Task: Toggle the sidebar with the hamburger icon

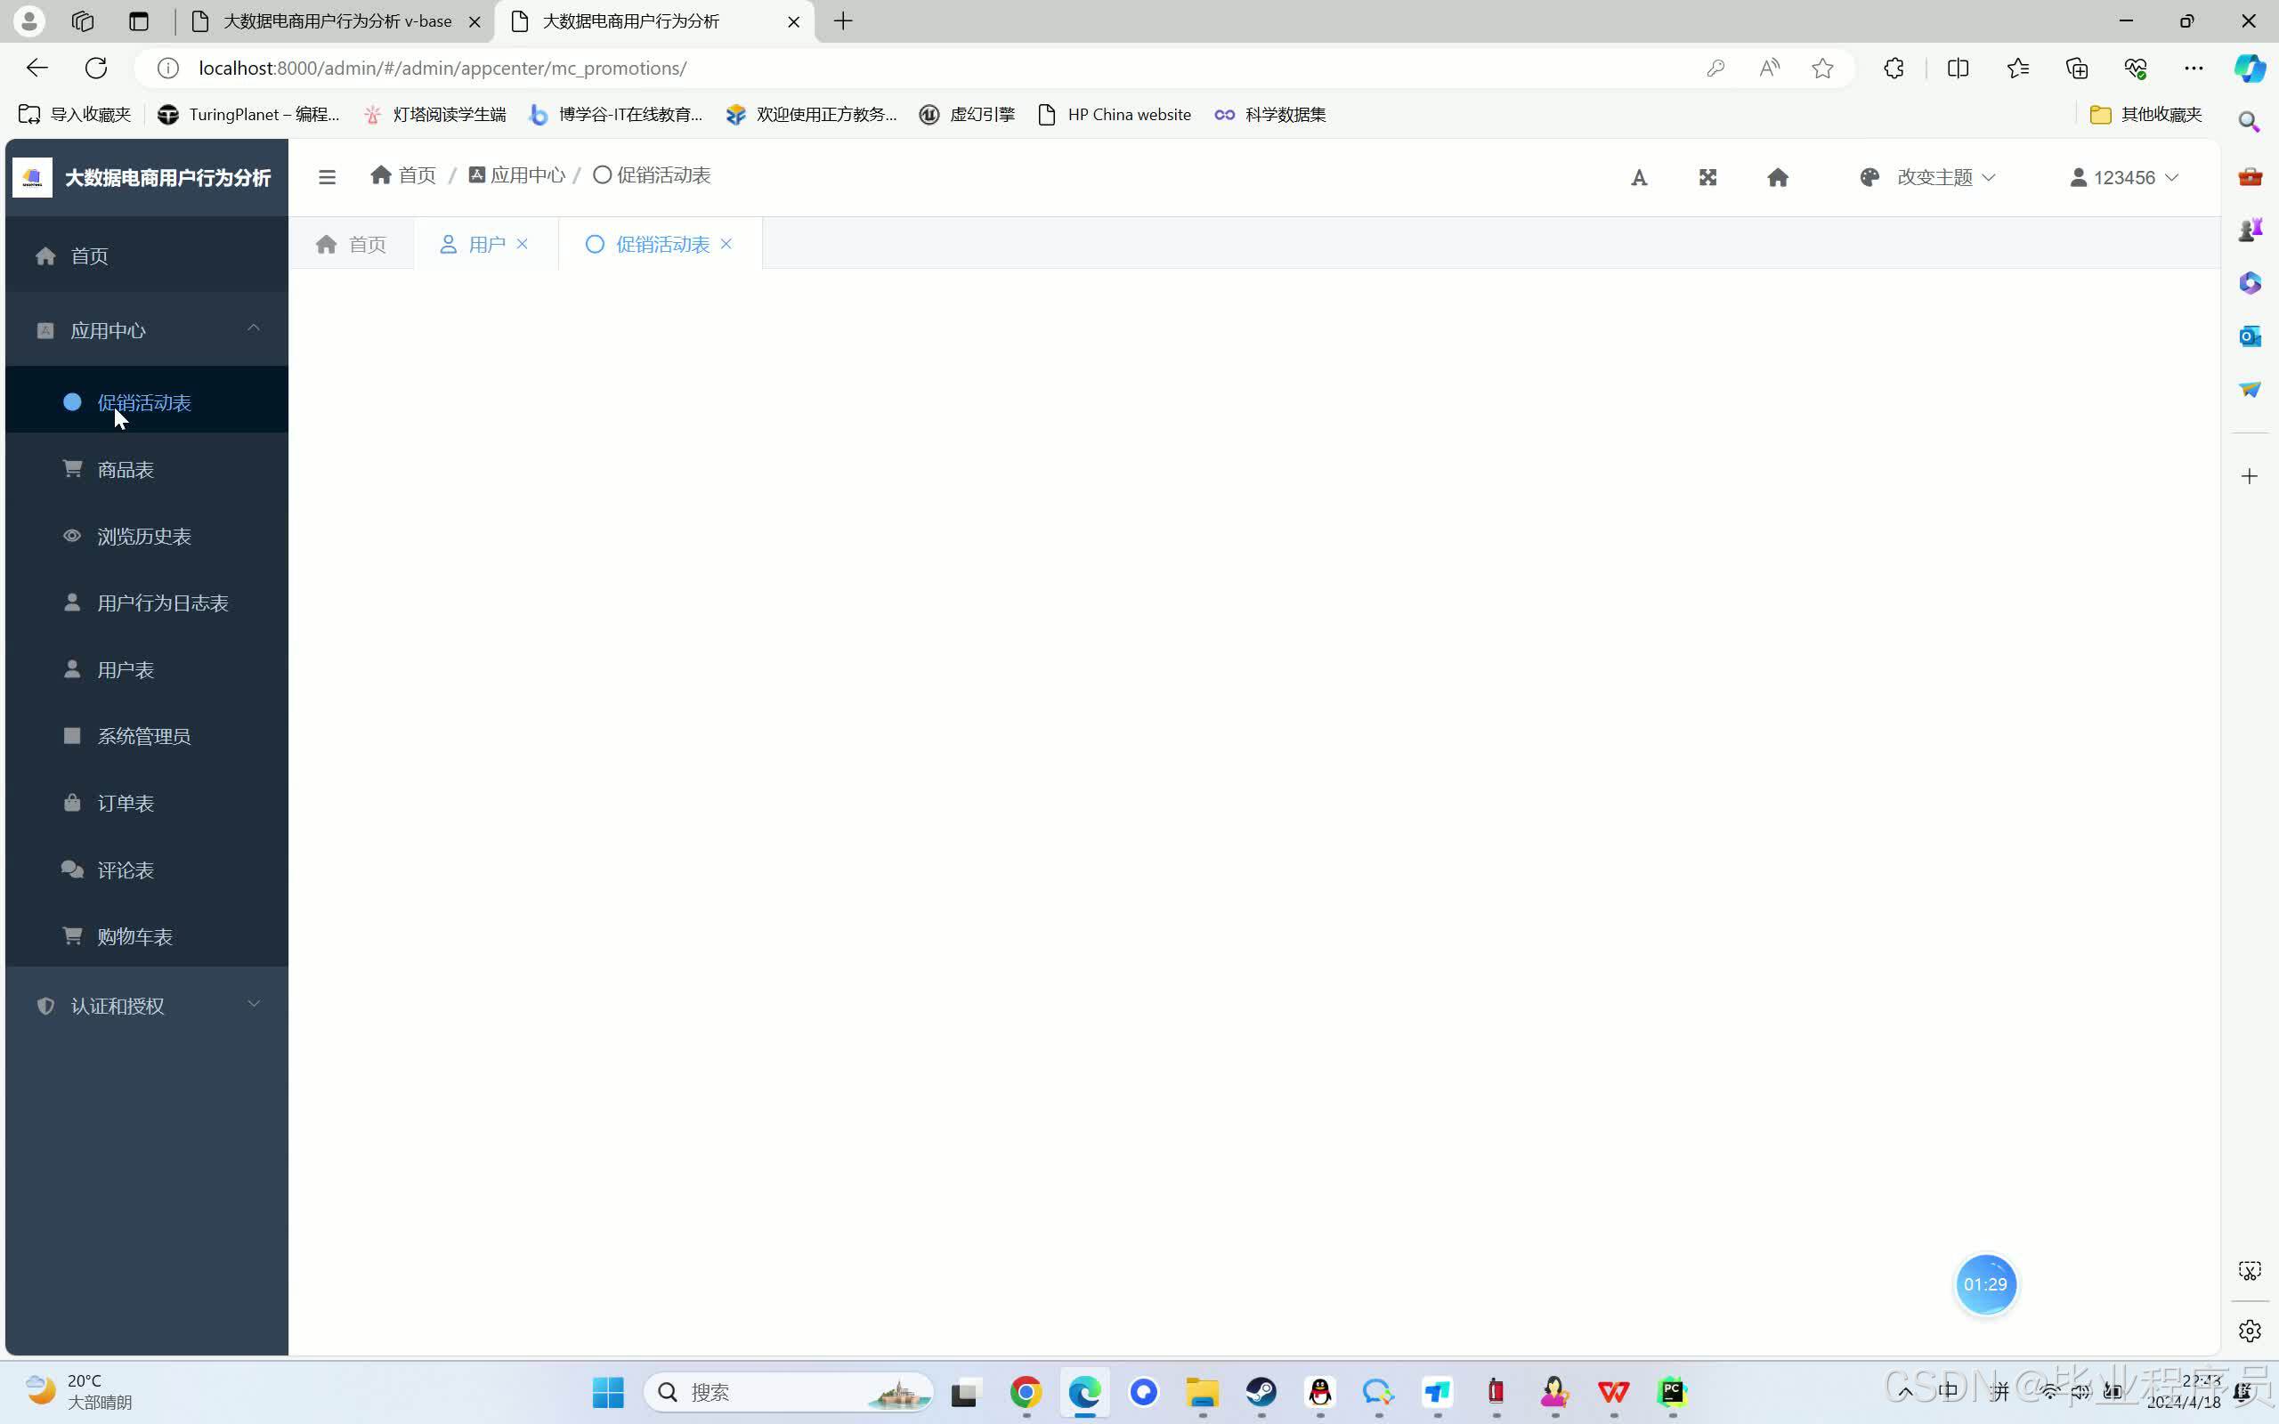Action: pos(327,176)
